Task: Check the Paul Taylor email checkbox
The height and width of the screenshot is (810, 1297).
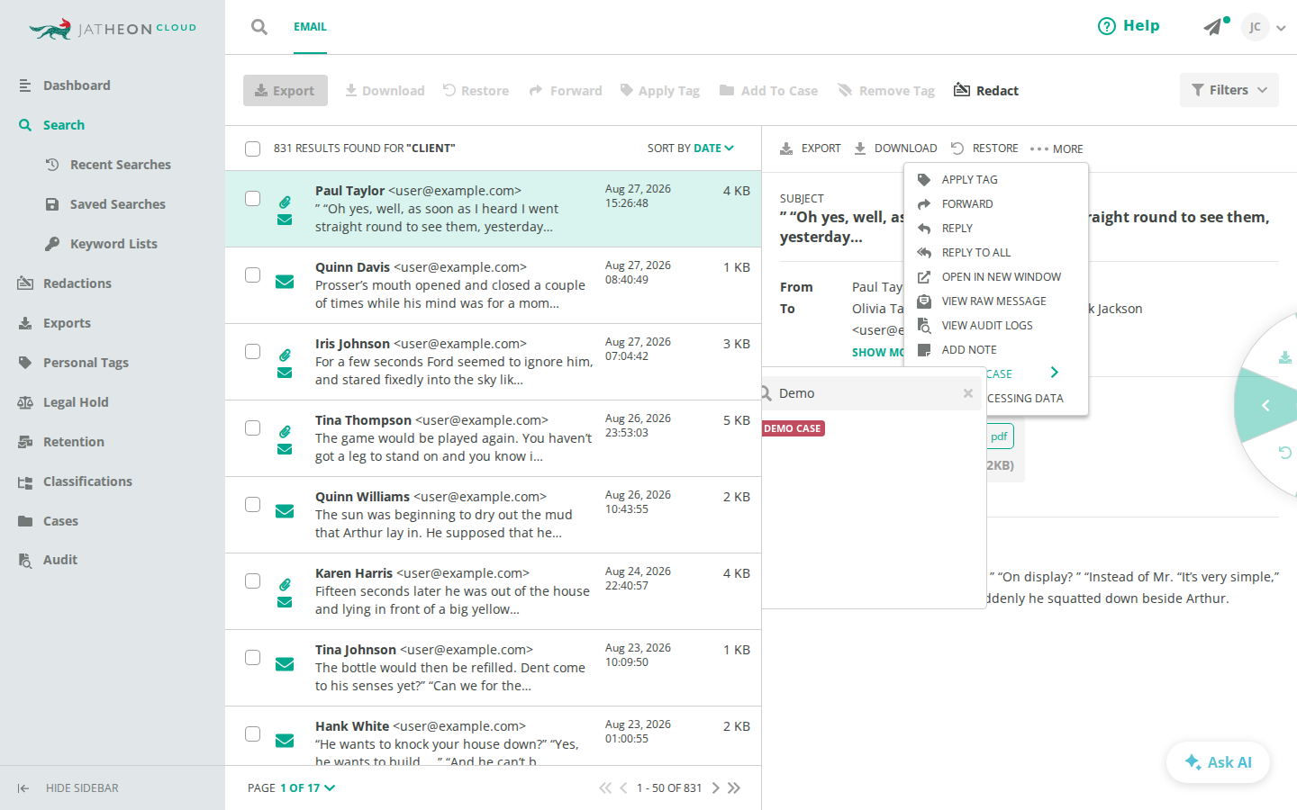Action: pyautogui.click(x=253, y=198)
